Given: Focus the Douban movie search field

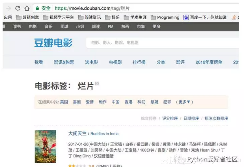Looking at the screenshot, I should coord(162,43).
